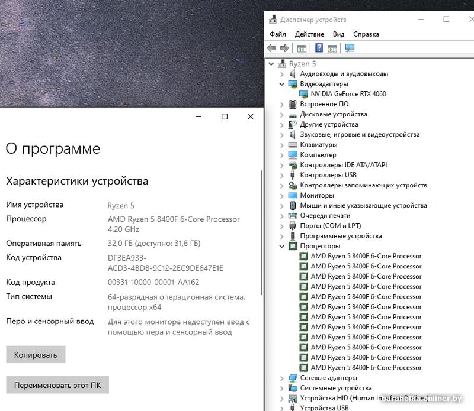The width and height of the screenshot is (474, 411).
Task: Expand the Дисковые устройства branch
Action: [x=282, y=115]
